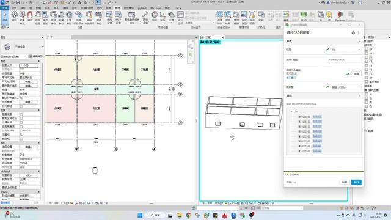The height and width of the screenshot is (220, 391).
Task: Toggle Crop Region Visible checkbox
Action: pyautogui.click(x=21, y=118)
